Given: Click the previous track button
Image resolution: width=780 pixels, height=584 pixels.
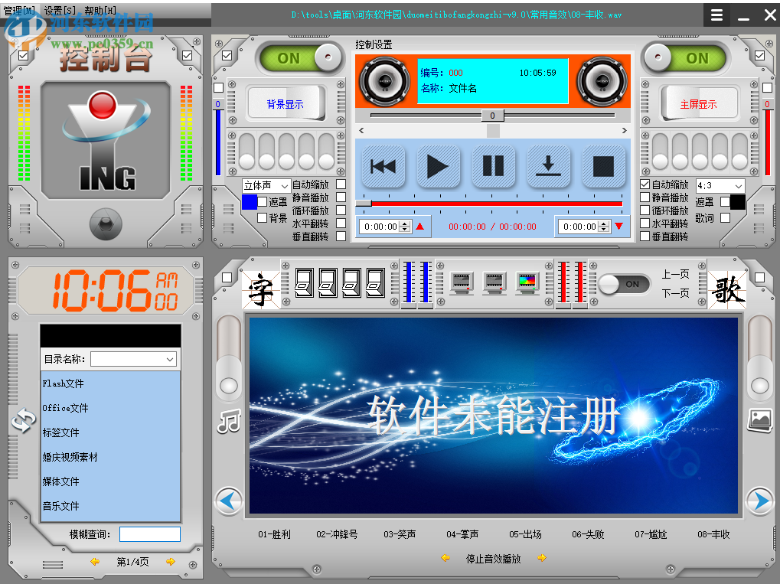Looking at the screenshot, I should [x=383, y=166].
